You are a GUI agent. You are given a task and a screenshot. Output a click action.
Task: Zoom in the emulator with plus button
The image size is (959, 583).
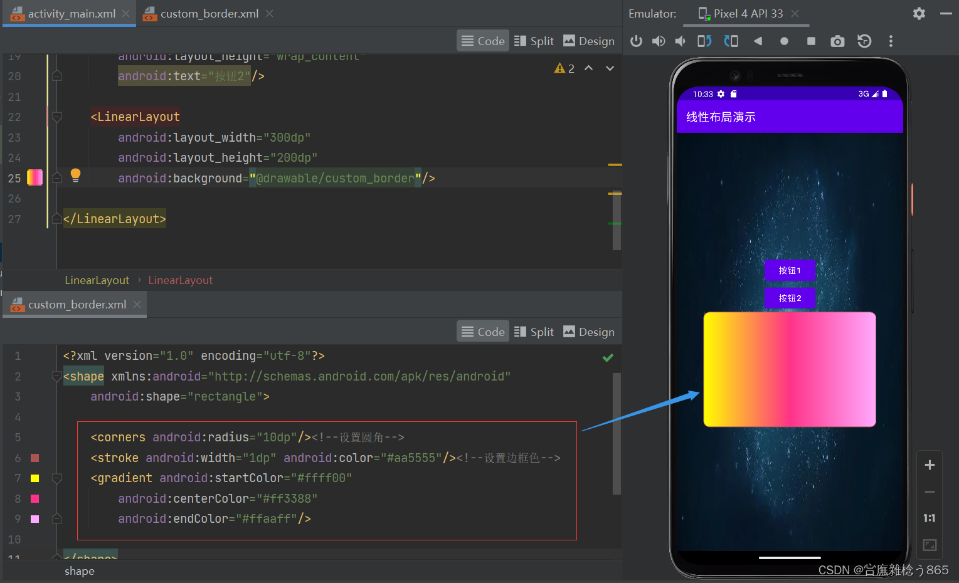(930, 465)
